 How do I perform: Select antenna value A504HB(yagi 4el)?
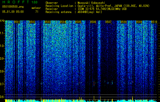click(x=90, y=12)
